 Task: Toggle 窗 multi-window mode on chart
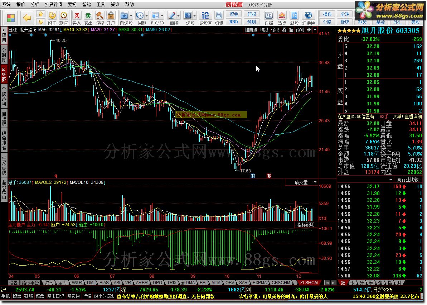pos(291,30)
